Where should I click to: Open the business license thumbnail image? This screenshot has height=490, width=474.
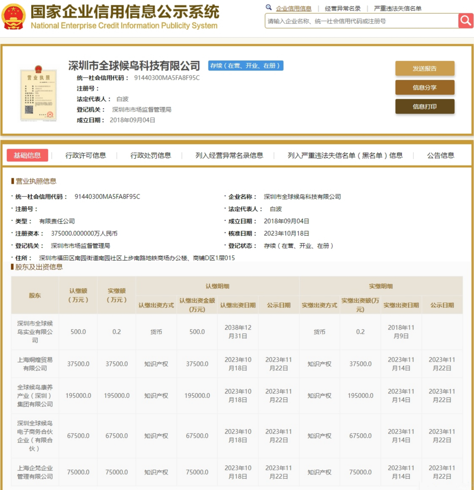pyautogui.click(x=39, y=94)
